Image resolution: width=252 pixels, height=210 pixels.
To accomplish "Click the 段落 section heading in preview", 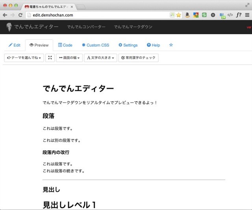I will tap(48, 116).
